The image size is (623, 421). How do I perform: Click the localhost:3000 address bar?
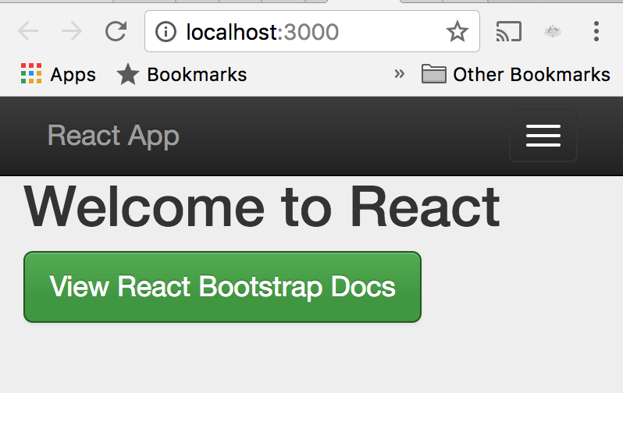click(x=312, y=31)
